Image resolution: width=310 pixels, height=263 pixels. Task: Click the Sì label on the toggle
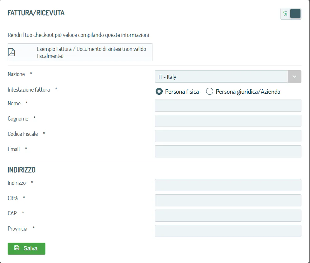pos(285,13)
